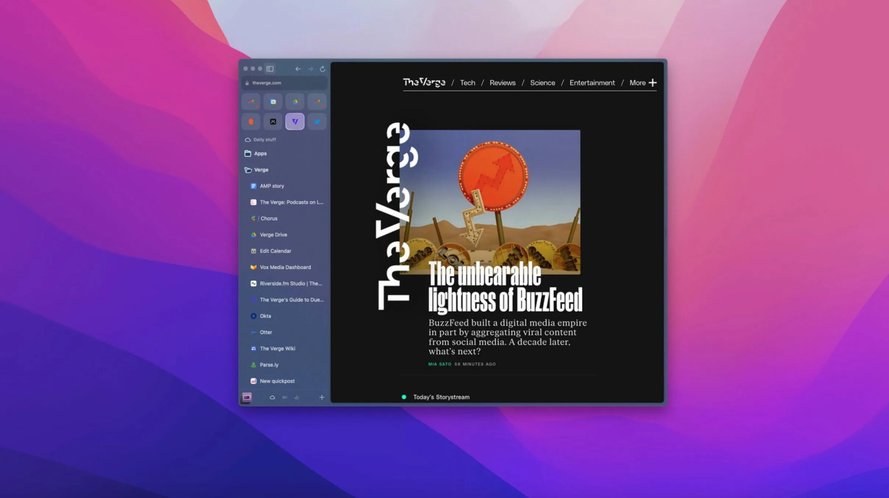Select the pinned Verge logo tab

(x=295, y=122)
